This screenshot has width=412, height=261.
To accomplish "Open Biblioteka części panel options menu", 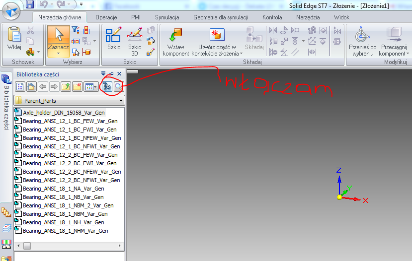I will coord(103,74).
